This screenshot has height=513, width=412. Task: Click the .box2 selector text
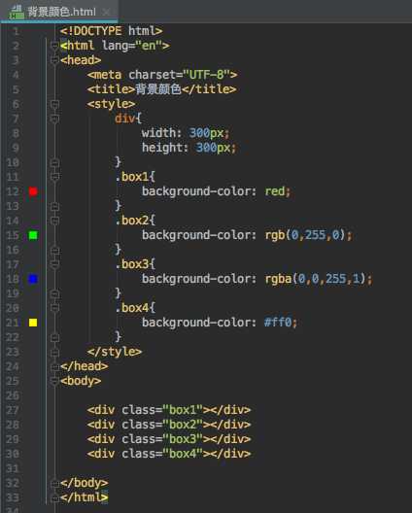pos(132,221)
